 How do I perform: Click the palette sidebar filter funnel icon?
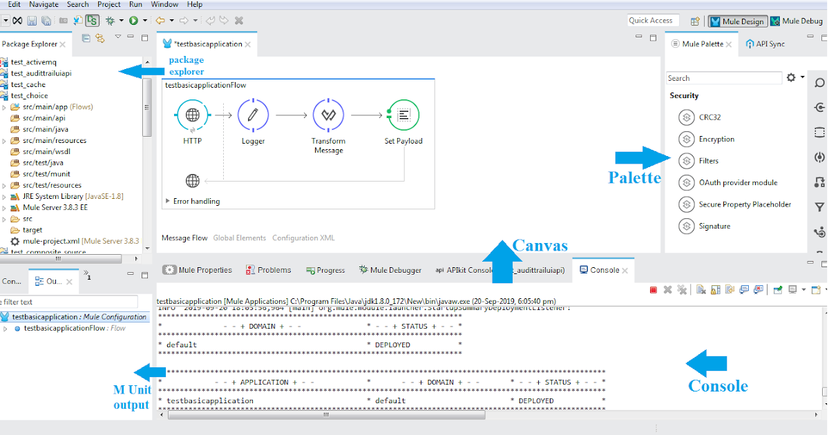point(819,207)
